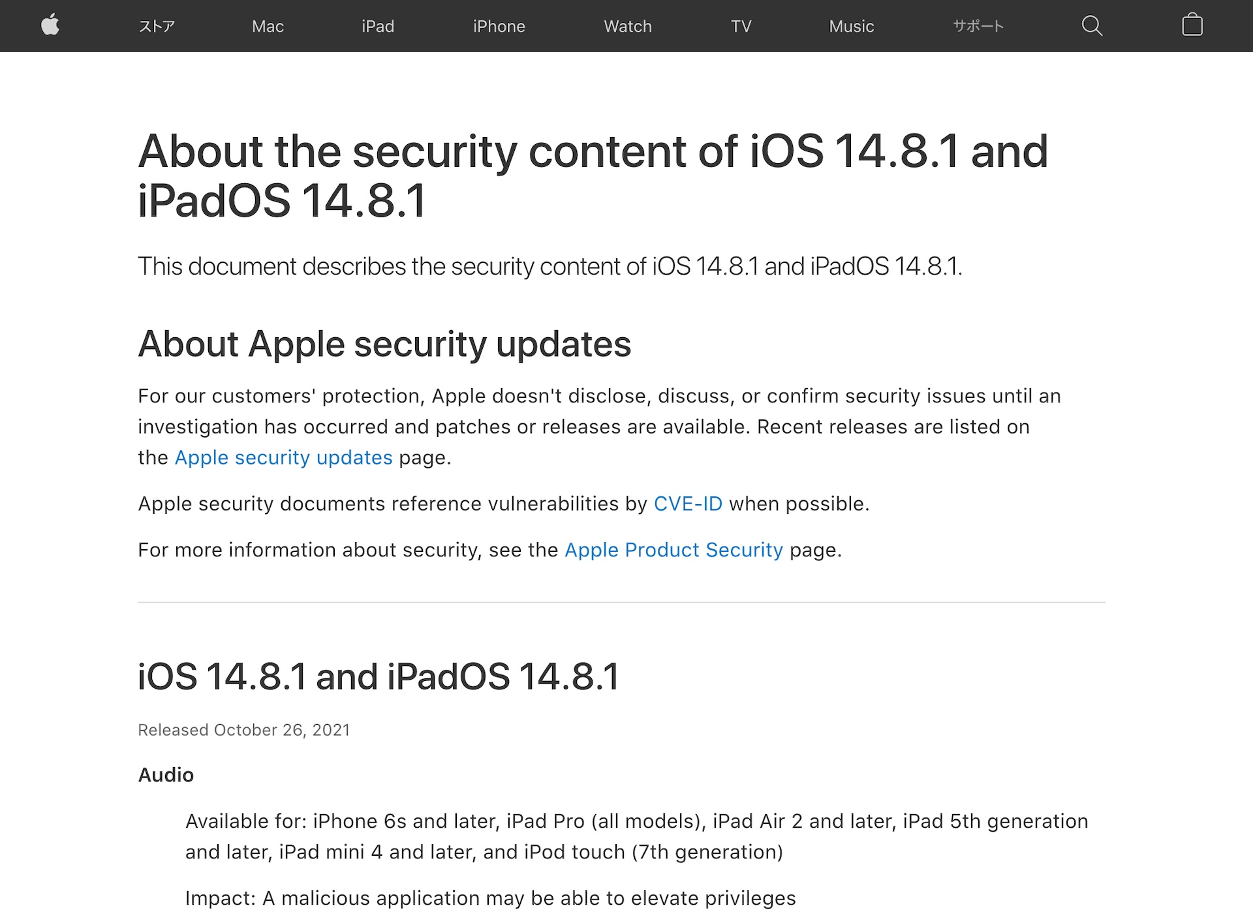Select Music in the navigation bar
The height and width of the screenshot is (921, 1253).
(x=851, y=26)
